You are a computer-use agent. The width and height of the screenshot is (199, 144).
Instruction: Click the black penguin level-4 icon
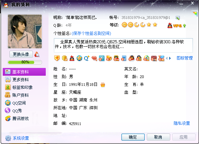[116, 58]
